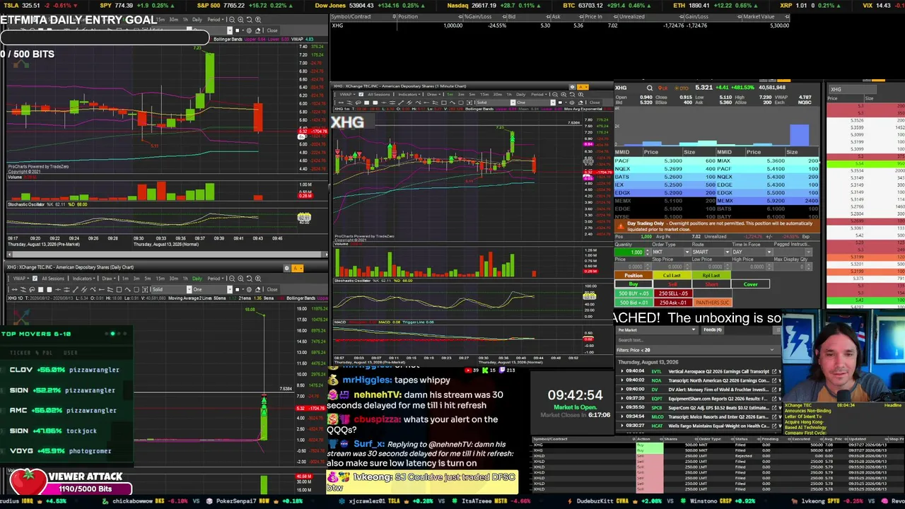Click the DTO icon in Level 2 header

click(682, 88)
